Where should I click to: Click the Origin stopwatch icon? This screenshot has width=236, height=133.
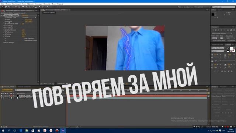click(5, 20)
